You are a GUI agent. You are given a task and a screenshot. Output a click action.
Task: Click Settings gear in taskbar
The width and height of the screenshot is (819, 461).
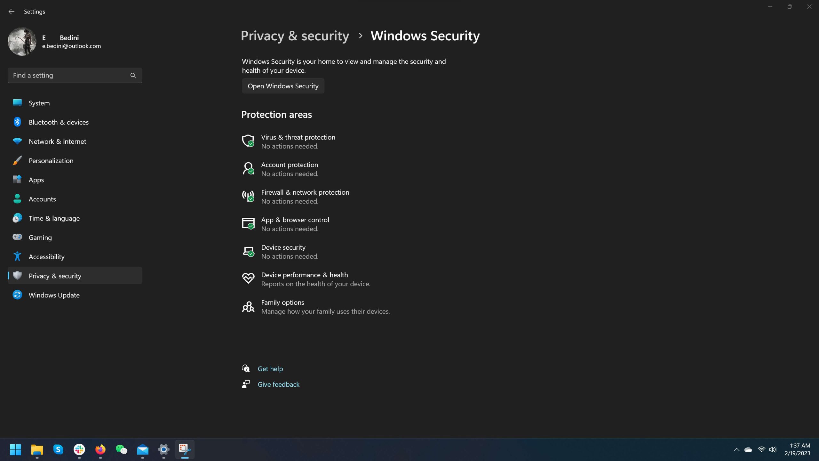[x=163, y=449]
